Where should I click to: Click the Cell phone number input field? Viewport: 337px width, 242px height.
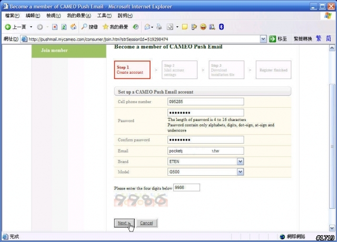click(205, 102)
